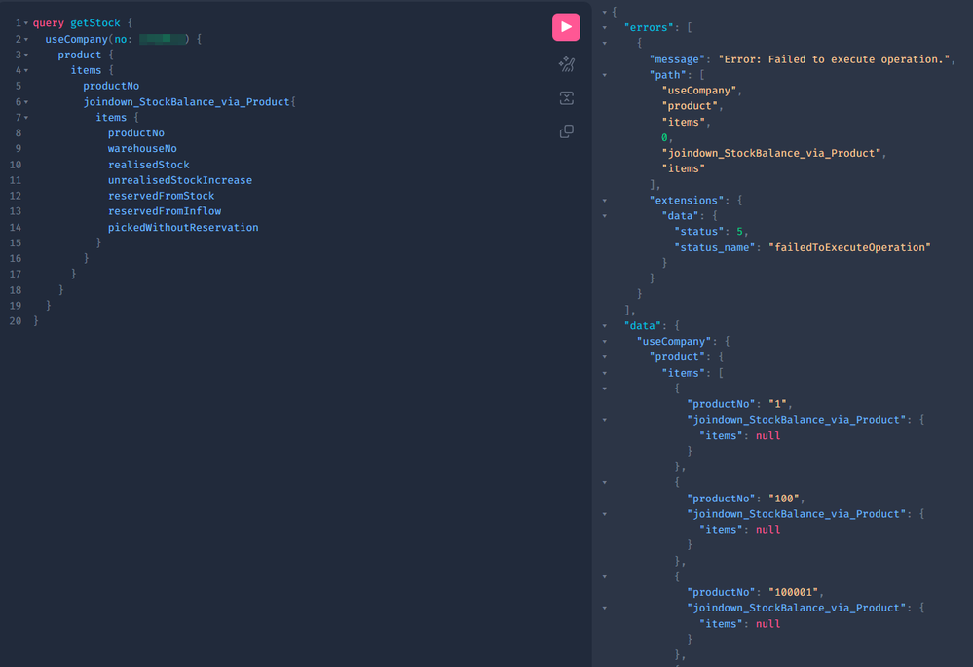
Task: Run the getStock query with the play button
Action: pos(566,27)
